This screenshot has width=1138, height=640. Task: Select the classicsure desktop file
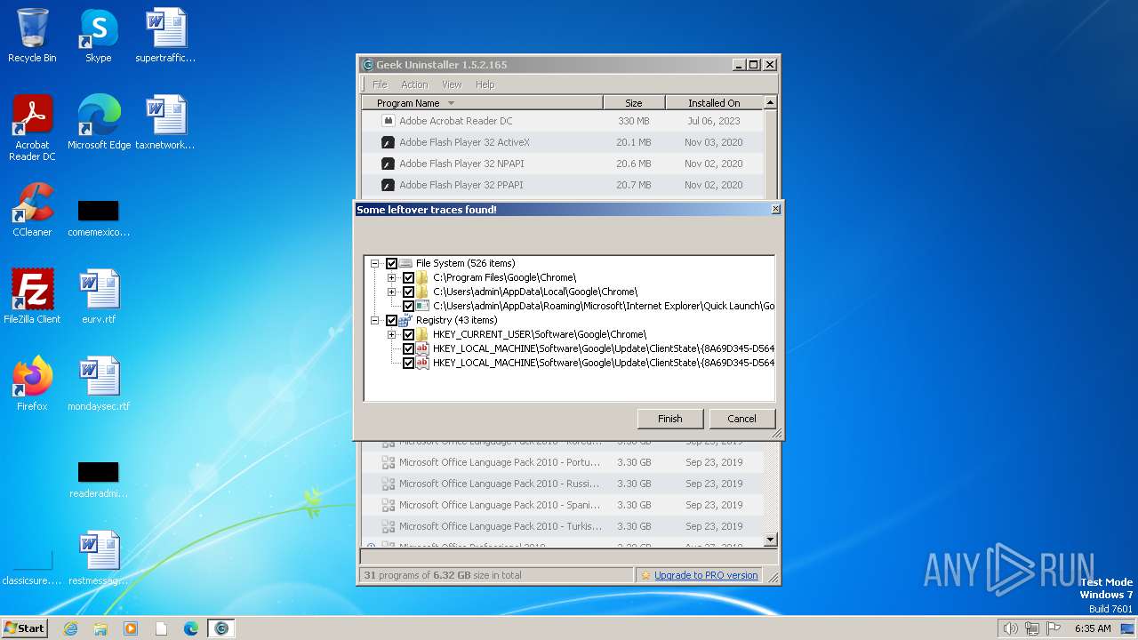point(32,567)
